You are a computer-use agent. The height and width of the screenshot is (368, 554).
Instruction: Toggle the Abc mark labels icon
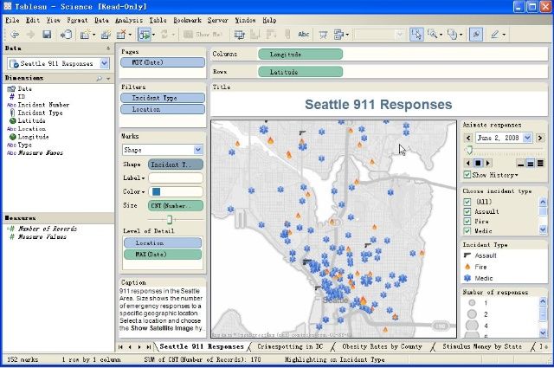304,35
